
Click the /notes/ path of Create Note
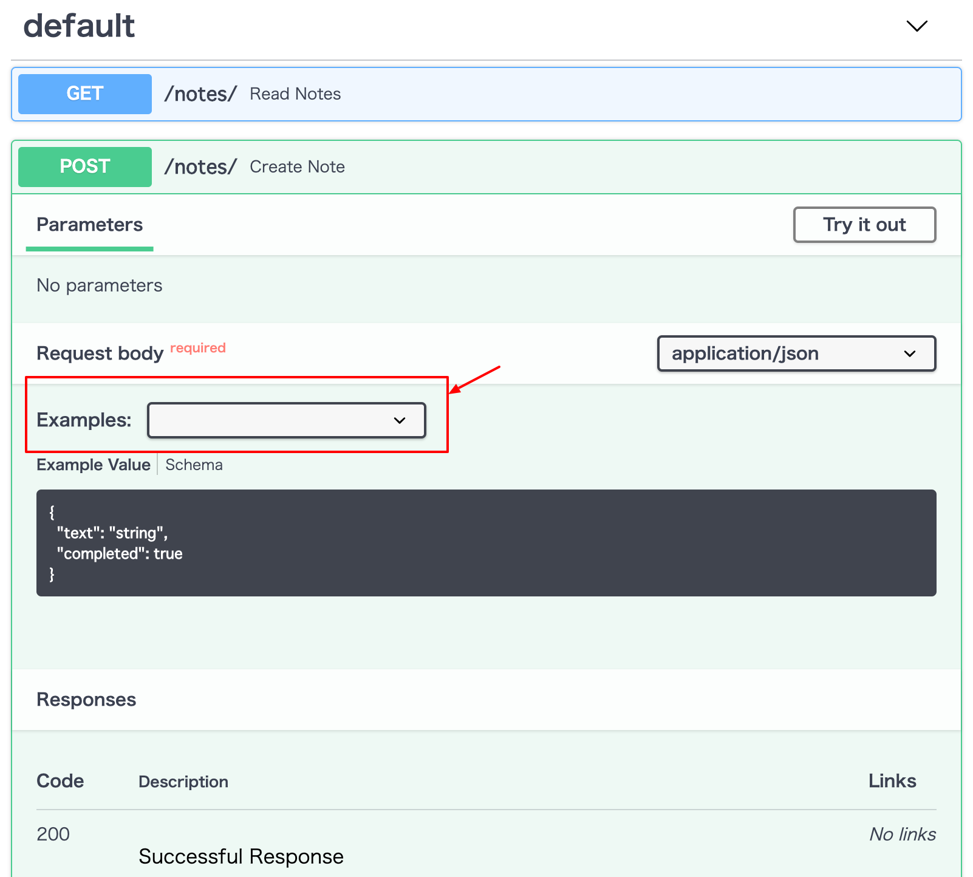(200, 166)
